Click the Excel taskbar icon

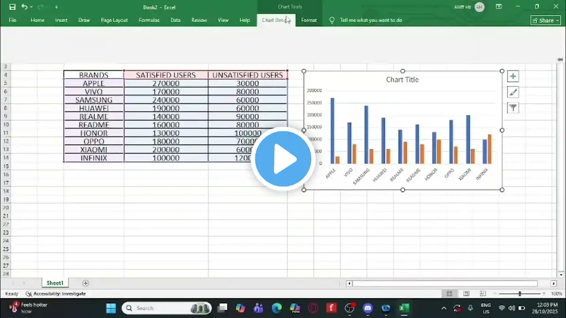(404, 308)
